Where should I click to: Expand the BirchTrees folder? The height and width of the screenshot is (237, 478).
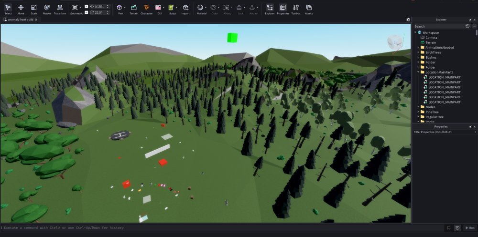[x=418, y=52]
